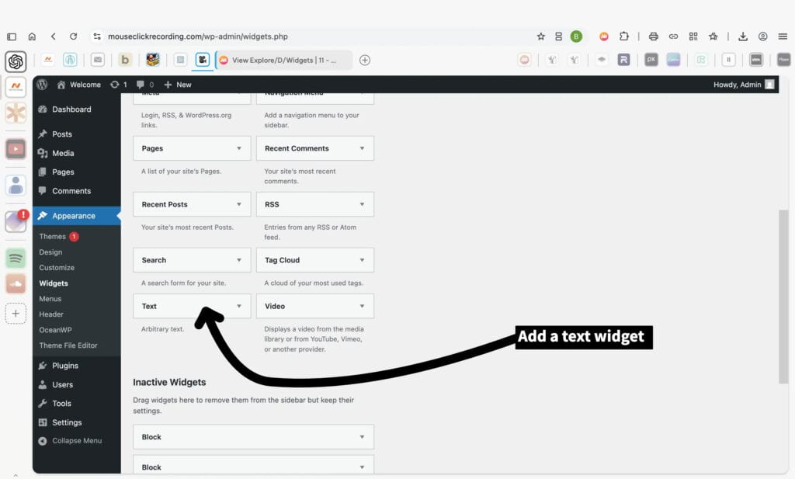Click the browser address bar
Viewport: 795px width, 479px height.
311,36
